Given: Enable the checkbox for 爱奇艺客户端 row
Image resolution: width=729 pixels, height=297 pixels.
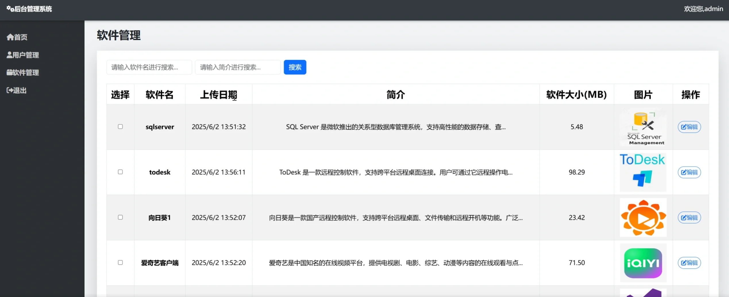Looking at the screenshot, I should click(120, 262).
